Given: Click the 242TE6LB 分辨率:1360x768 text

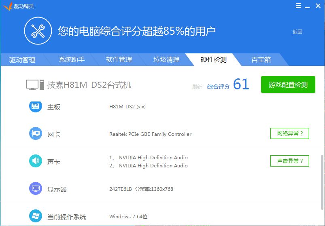Looking at the screenshot, I should coord(141,189).
